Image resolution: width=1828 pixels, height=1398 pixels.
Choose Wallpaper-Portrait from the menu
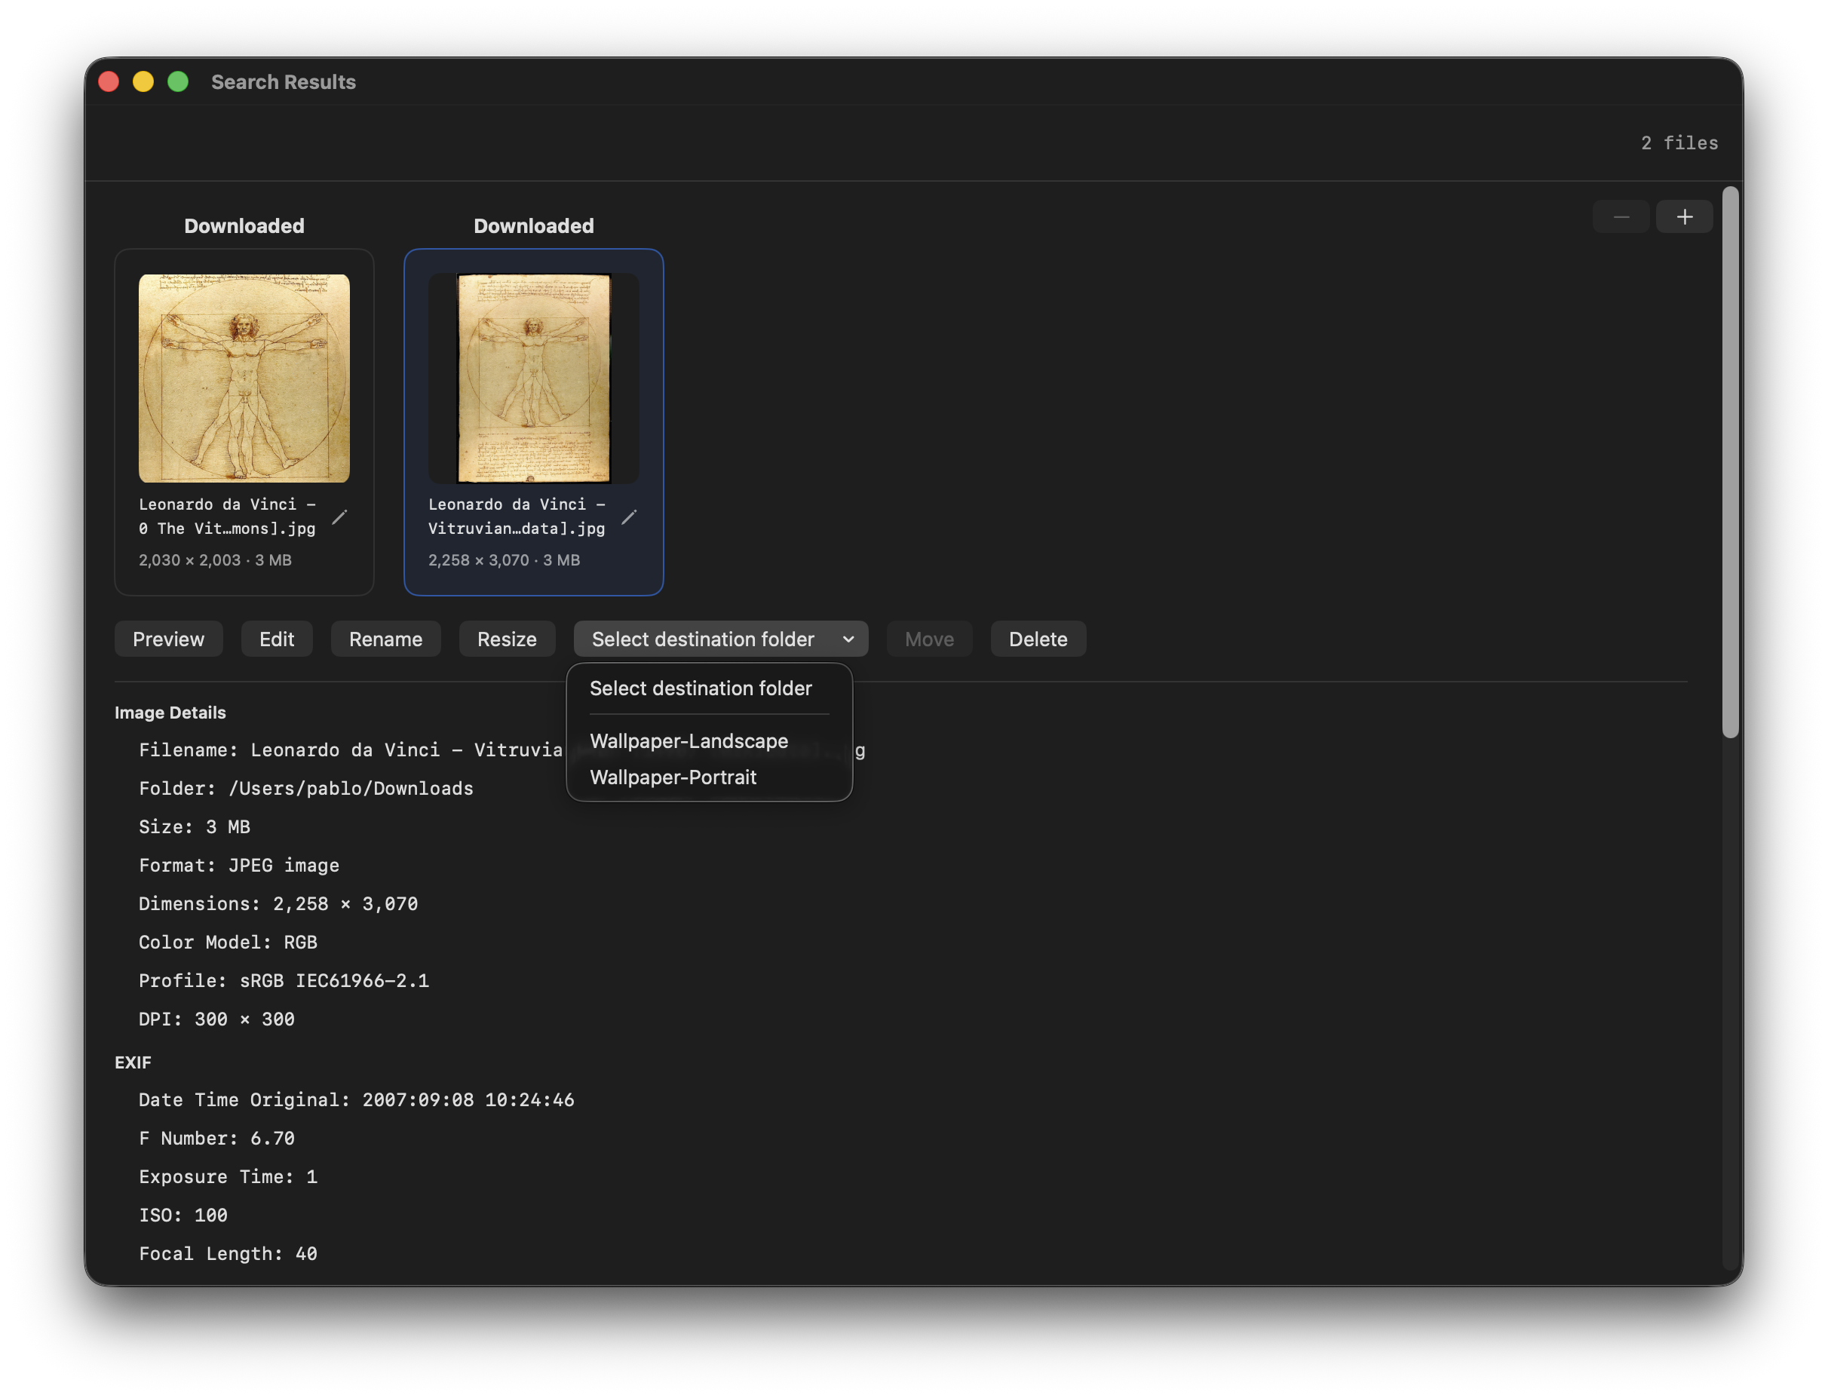(673, 777)
